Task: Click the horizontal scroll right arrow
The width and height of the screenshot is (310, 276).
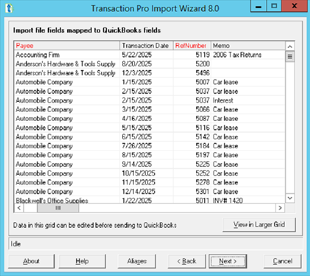Action: 280,208
